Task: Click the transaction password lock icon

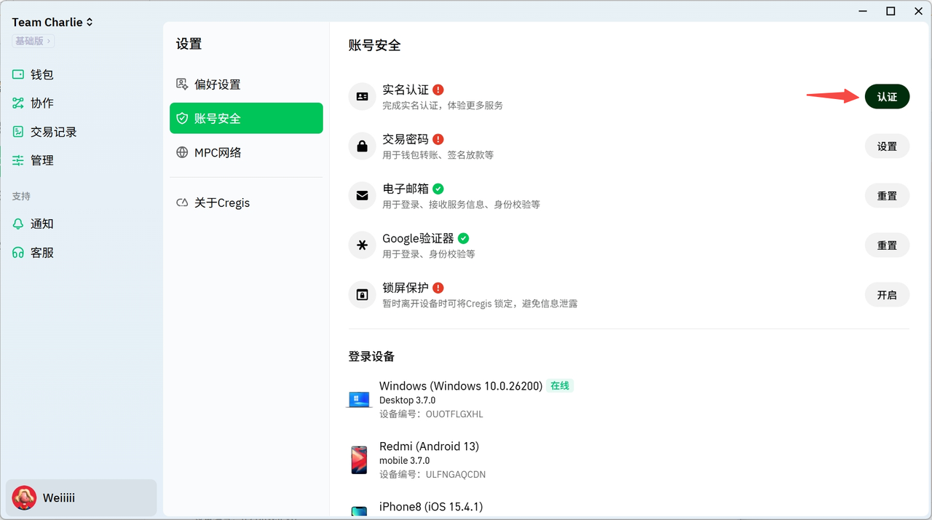Action: [362, 146]
